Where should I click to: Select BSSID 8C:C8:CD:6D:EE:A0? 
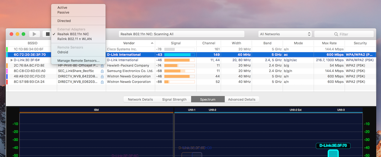(29, 71)
